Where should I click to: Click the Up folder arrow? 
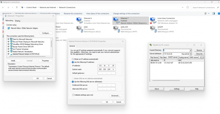[x=17, y=7]
